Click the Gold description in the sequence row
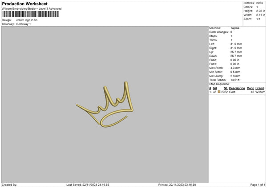The width and height of the screenshot is (267, 188). (232, 92)
